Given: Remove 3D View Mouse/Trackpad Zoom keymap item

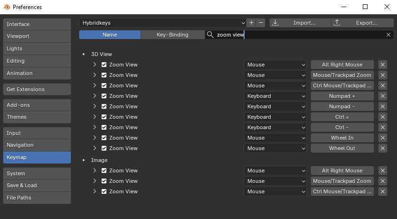Looking at the screenshot, I should (383, 75).
